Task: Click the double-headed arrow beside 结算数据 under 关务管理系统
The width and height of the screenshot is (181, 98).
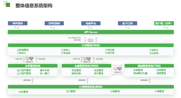Action: (33, 81)
